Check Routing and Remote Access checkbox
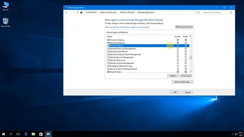This screenshot has width=244, height=137. click(x=108, y=66)
